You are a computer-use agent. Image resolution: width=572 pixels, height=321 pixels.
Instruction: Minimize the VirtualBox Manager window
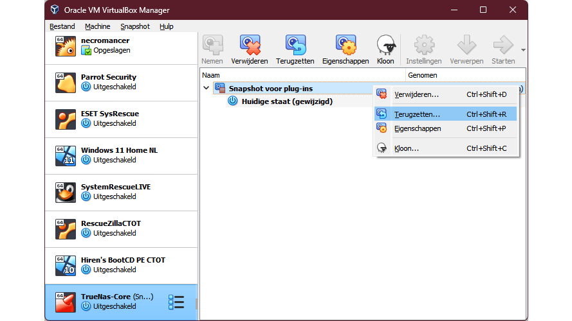[x=454, y=10]
